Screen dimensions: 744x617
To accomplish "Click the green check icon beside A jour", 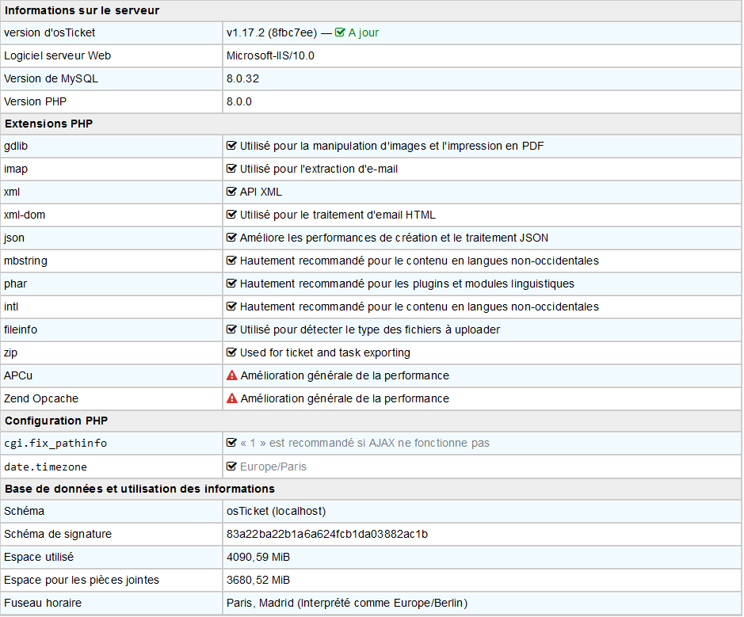I will 340,32.
